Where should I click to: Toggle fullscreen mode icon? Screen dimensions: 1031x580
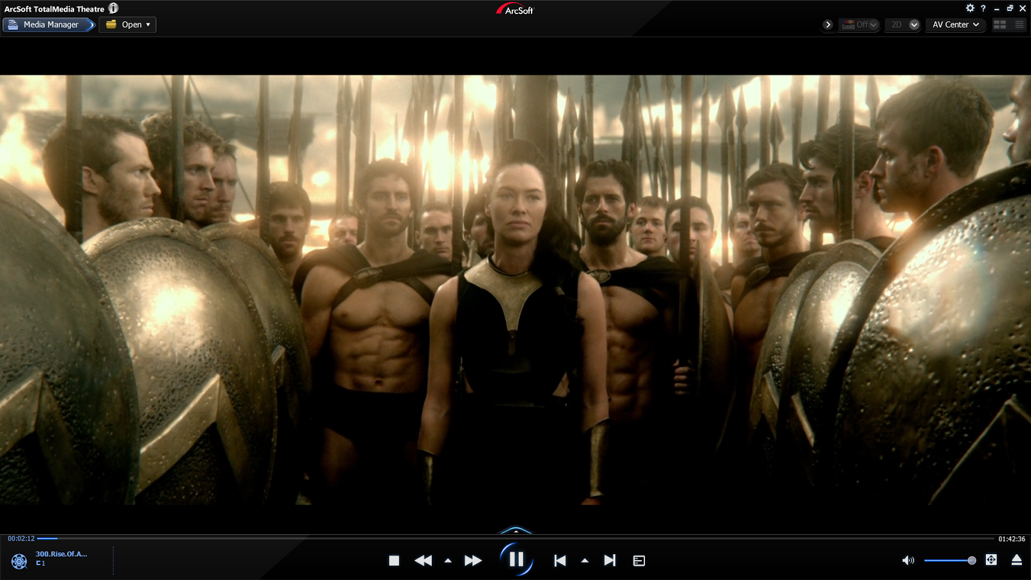991,560
